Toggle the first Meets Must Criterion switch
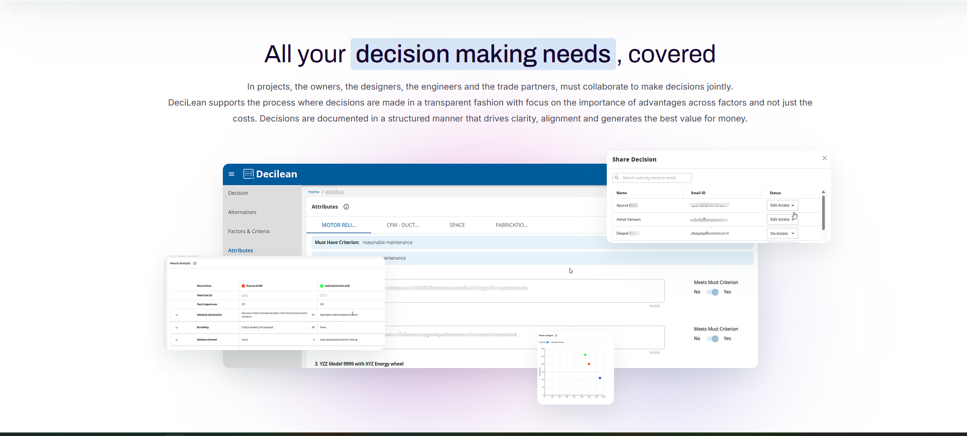Screen dimensions: 967x436 [713, 292]
